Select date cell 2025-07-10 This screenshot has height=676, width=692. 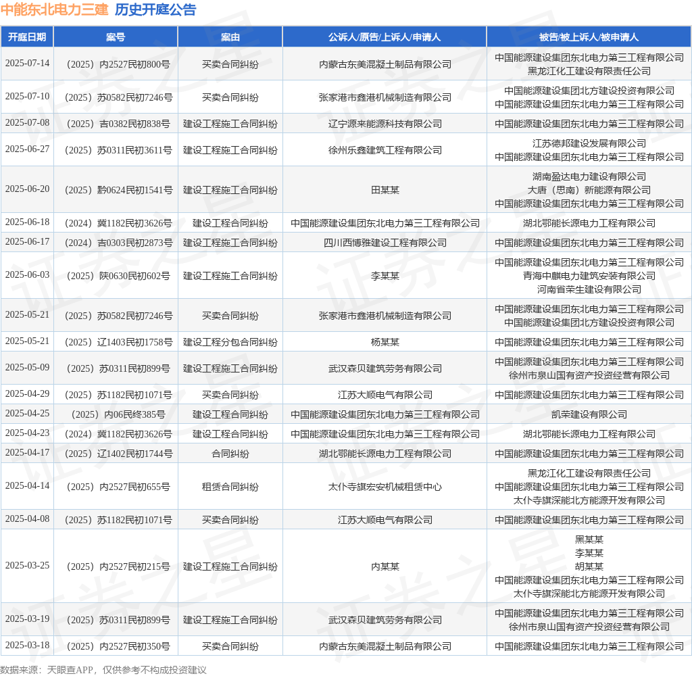click(27, 96)
